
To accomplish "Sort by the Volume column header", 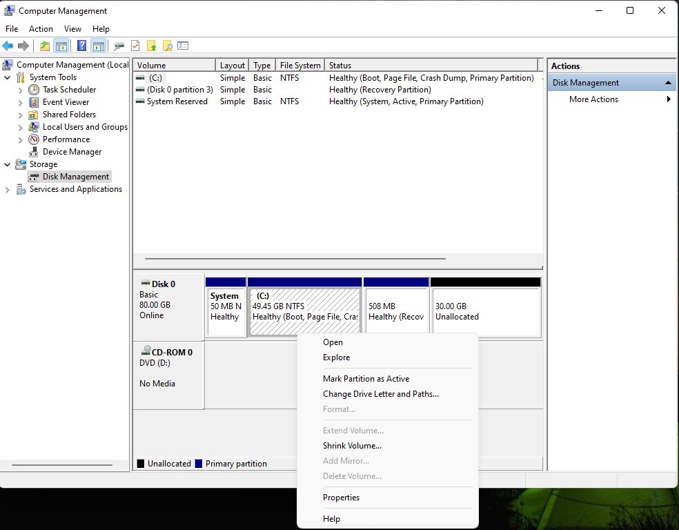I will 174,65.
